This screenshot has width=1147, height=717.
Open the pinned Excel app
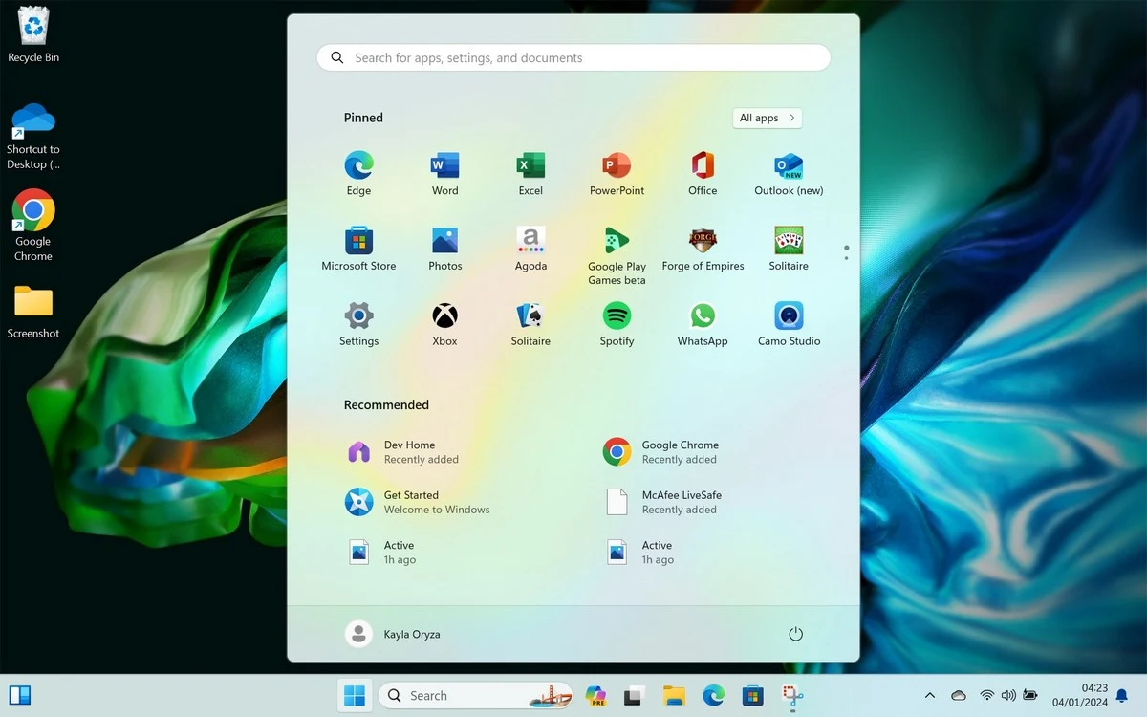tap(530, 173)
